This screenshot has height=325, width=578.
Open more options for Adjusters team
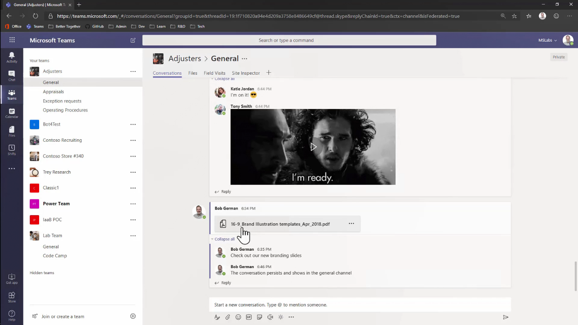[x=133, y=71]
